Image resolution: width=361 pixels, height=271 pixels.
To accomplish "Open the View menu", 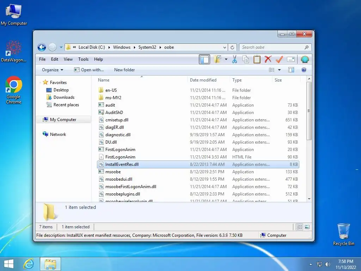I will pos(68,59).
